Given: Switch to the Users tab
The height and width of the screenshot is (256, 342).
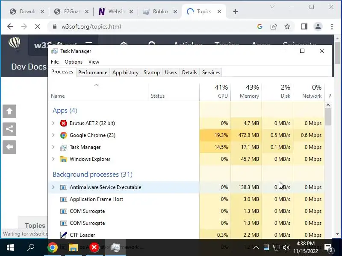Looking at the screenshot, I should (x=171, y=73).
